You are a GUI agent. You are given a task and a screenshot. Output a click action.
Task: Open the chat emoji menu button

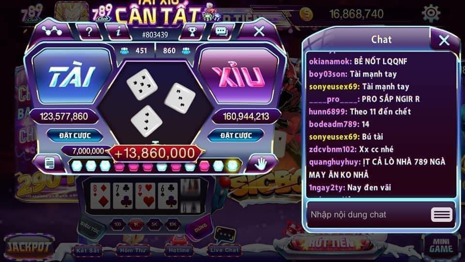pyautogui.click(x=442, y=214)
